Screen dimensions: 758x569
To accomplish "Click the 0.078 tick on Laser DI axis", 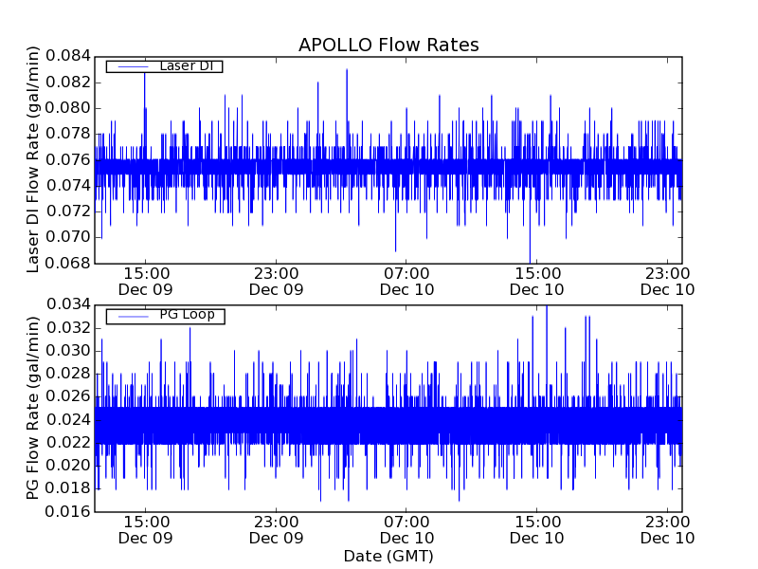I will 68,134.
